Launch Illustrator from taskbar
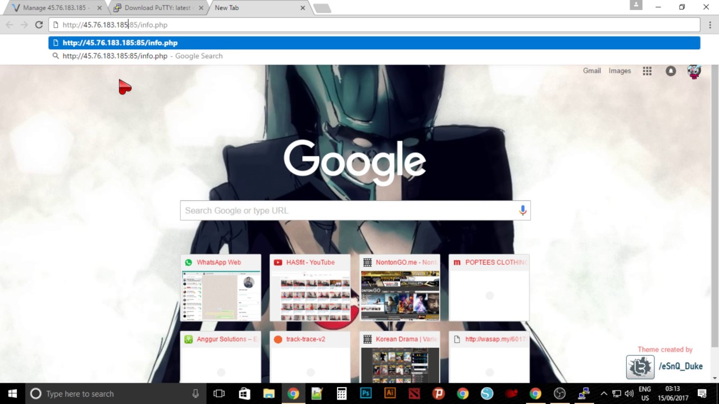 pos(390,393)
